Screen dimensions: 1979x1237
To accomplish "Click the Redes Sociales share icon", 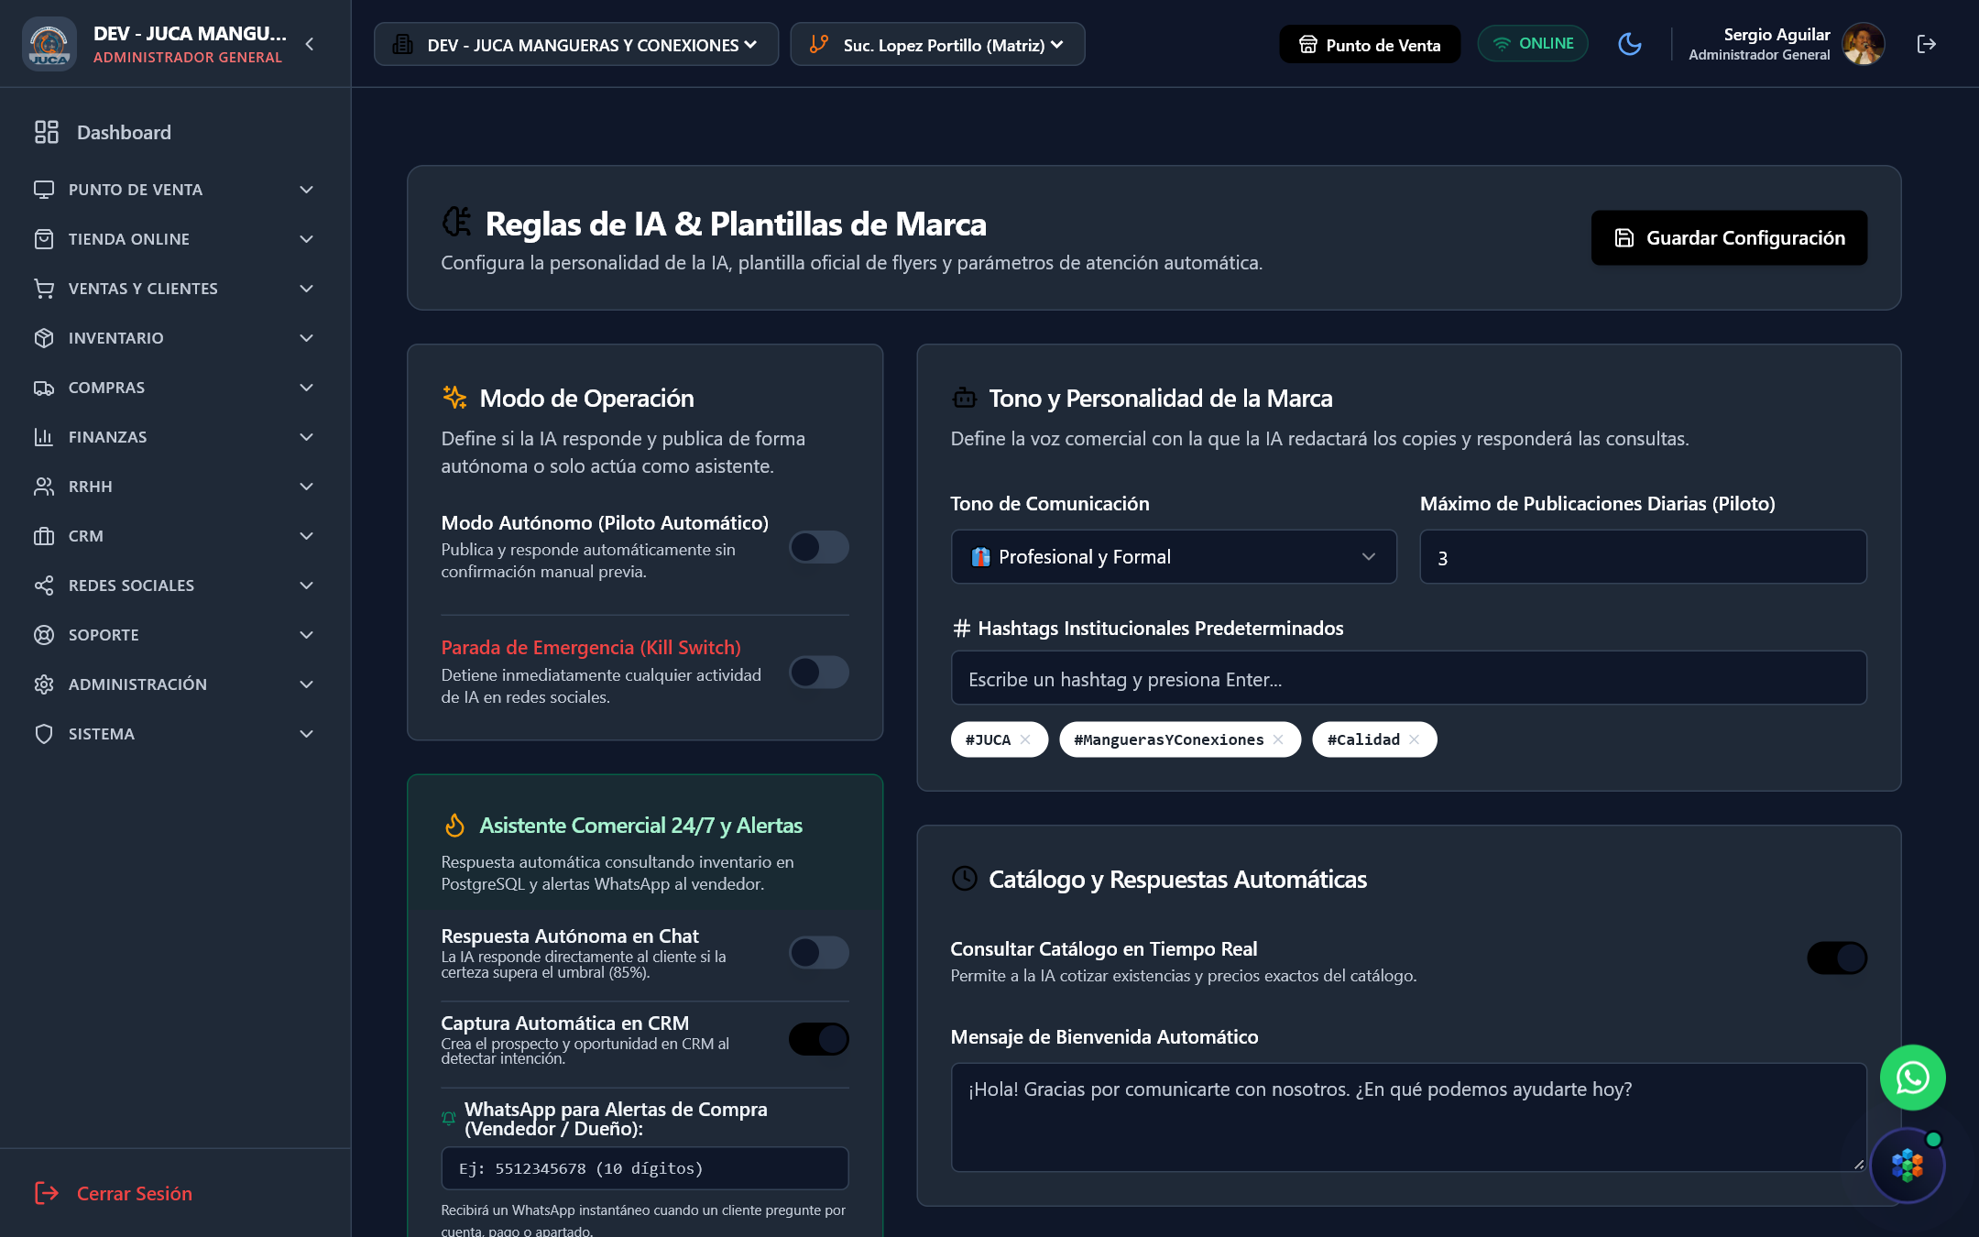I will pyautogui.click(x=44, y=586).
